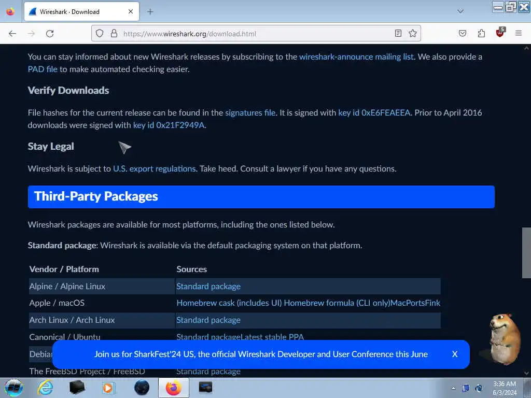
Task: Open the SharkFest'24 US banner link
Action: [x=261, y=354]
